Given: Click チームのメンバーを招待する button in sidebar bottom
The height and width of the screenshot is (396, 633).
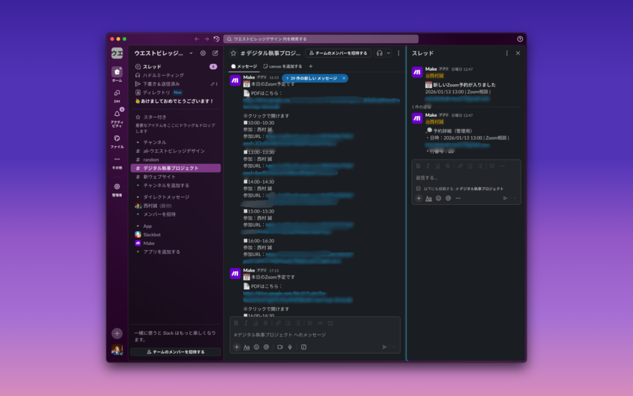Looking at the screenshot, I should pyautogui.click(x=176, y=351).
